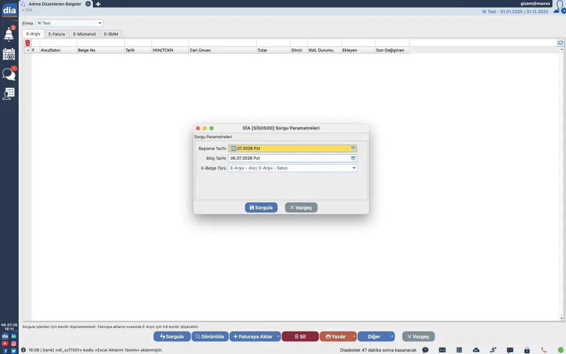This screenshot has width=566, height=354.
Task: Sort by the XML Durumu column header
Action: (x=324, y=50)
